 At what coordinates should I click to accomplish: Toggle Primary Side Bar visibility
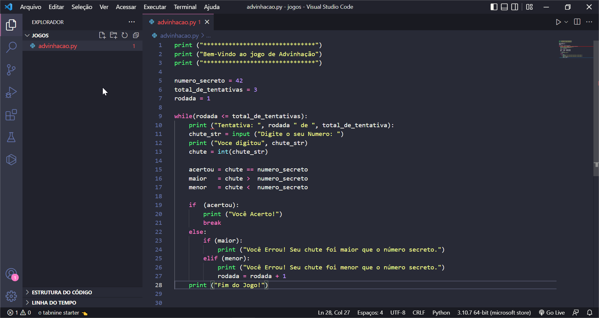[494, 7]
